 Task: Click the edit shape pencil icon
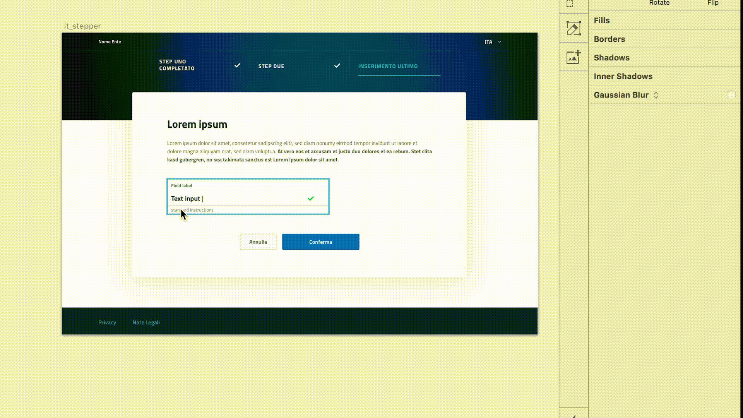[574, 28]
